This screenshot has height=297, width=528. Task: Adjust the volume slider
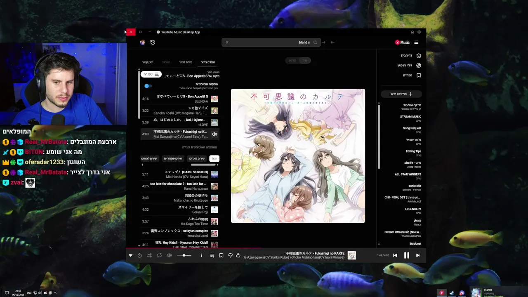(x=184, y=255)
